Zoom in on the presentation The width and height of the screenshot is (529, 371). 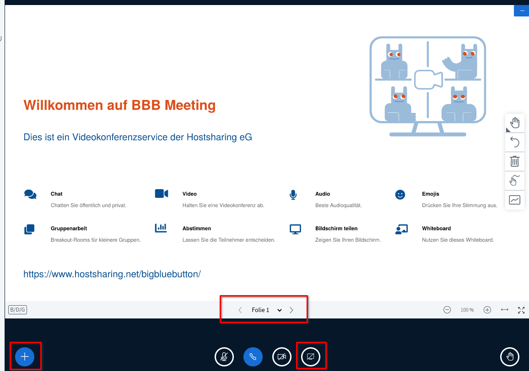487,310
